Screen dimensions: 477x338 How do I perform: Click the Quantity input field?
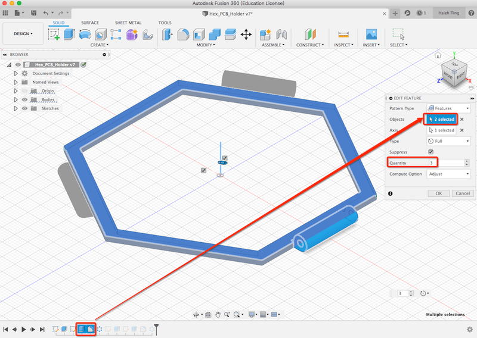pos(444,162)
